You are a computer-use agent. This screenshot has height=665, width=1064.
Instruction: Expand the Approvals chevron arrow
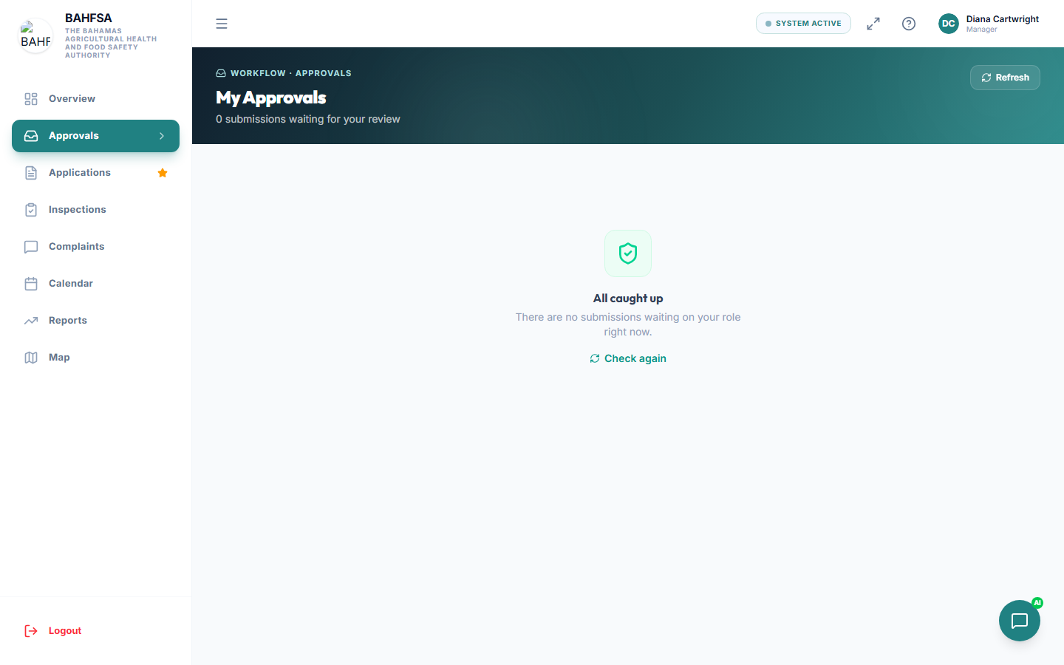click(162, 136)
